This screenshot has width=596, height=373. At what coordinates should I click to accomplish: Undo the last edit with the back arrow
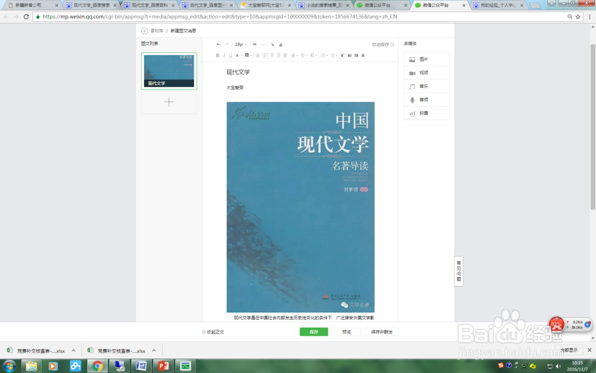click(218, 44)
